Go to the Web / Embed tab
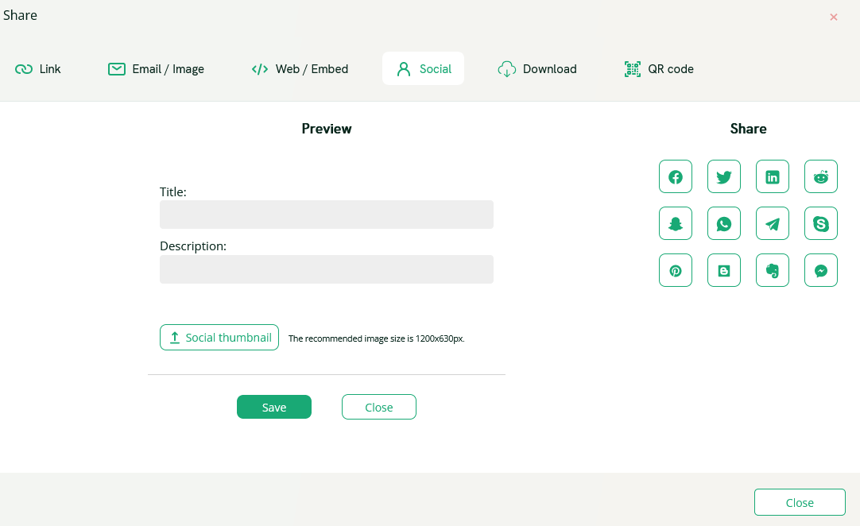The width and height of the screenshot is (860, 526). coord(300,68)
